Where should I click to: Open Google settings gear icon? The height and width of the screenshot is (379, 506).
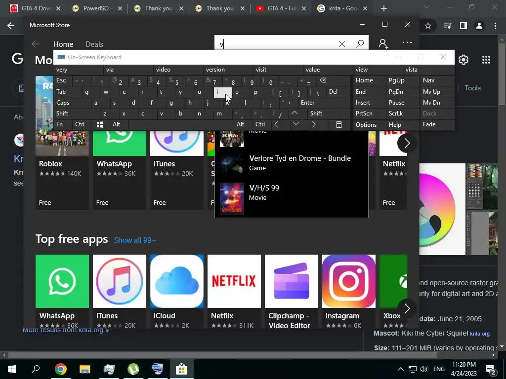point(464,60)
